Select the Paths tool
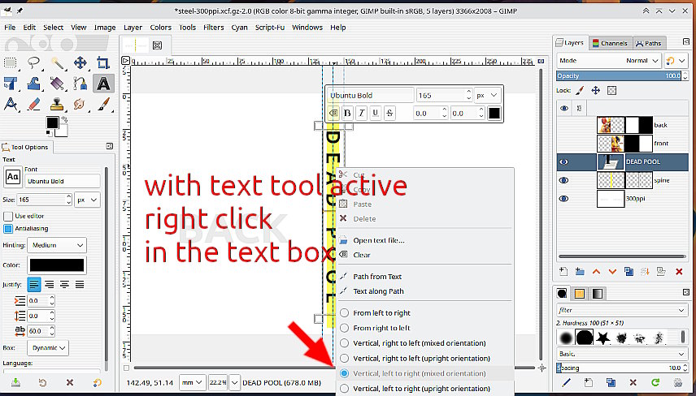Image resolution: width=696 pixels, height=396 pixels. (x=80, y=84)
